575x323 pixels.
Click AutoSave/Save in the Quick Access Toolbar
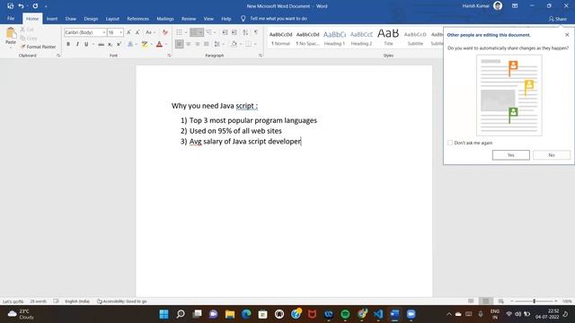[x=10, y=6]
